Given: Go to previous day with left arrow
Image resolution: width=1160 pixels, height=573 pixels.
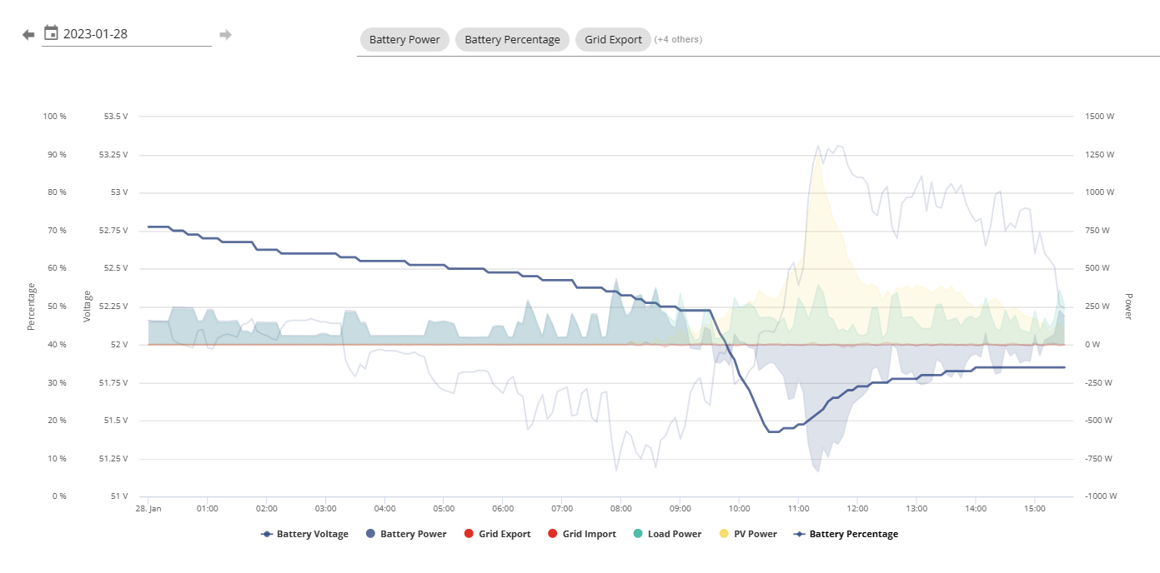Looking at the screenshot, I should (28, 34).
